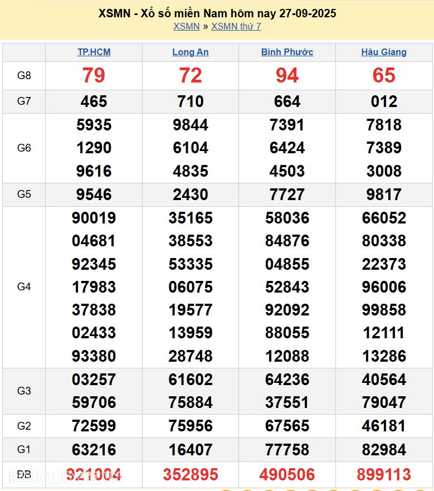
Task: Select the Bình Phước header link
Action: [287, 52]
